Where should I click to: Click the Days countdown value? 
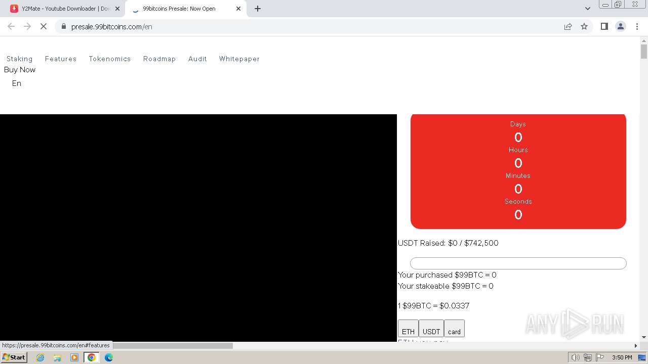518,138
